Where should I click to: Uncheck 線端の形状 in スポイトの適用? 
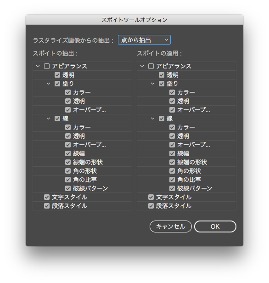pyautogui.click(x=172, y=162)
